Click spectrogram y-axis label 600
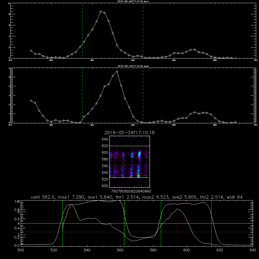 pyautogui.click(x=105, y=153)
